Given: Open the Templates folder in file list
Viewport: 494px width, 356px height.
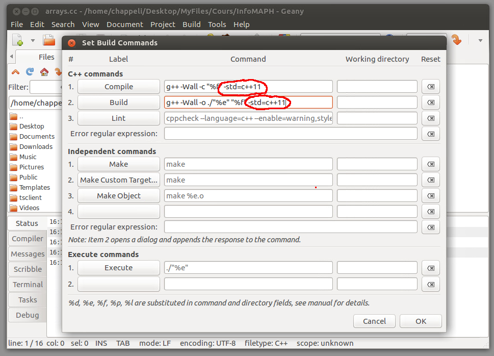Looking at the screenshot, I should (30, 188).
